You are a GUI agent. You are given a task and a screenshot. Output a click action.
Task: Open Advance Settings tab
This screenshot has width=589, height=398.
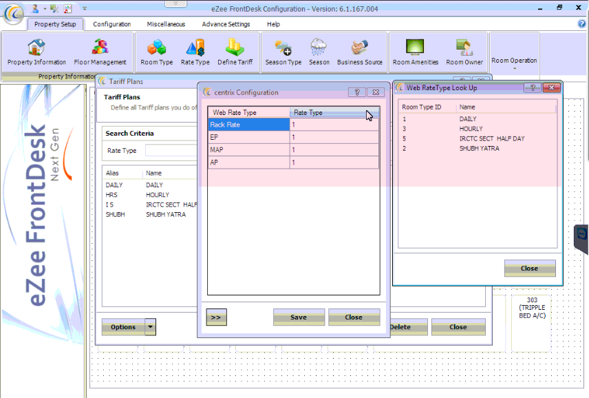(226, 24)
